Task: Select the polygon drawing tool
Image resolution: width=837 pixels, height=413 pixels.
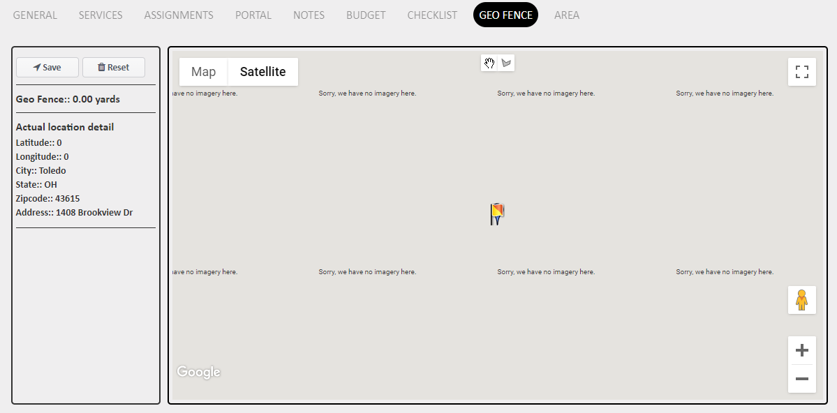Action: click(x=506, y=63)
